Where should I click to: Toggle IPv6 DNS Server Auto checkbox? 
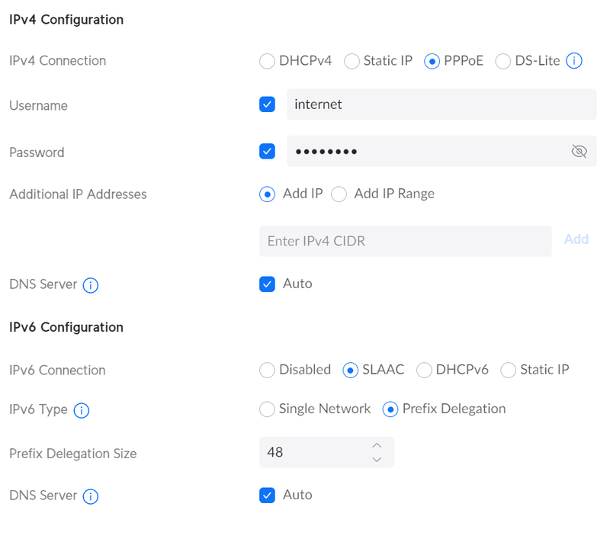267,495
